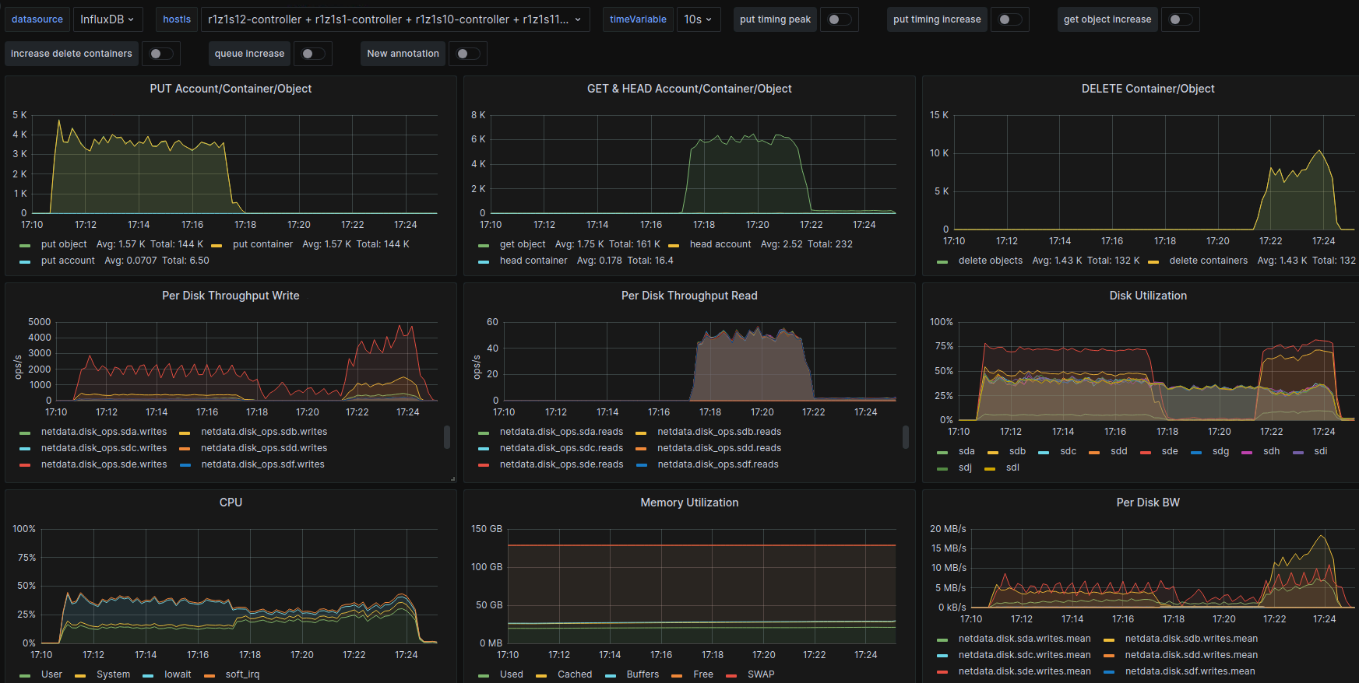Enable the queue increase switch
The width and height of the screenshot is (1359, 683).
(312, 54)
